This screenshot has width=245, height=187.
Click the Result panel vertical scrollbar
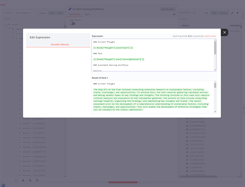pyautogui.click(x=214, y=95)
